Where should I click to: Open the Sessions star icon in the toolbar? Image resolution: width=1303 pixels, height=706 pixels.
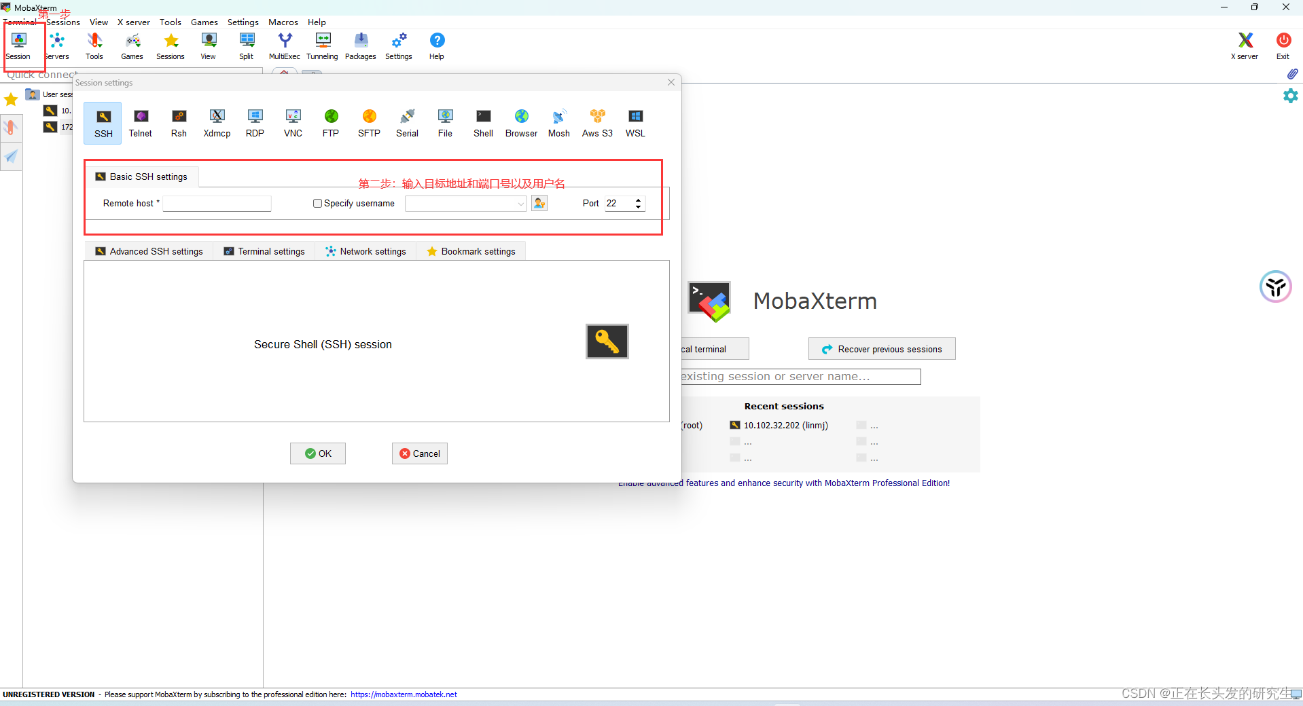171,46
